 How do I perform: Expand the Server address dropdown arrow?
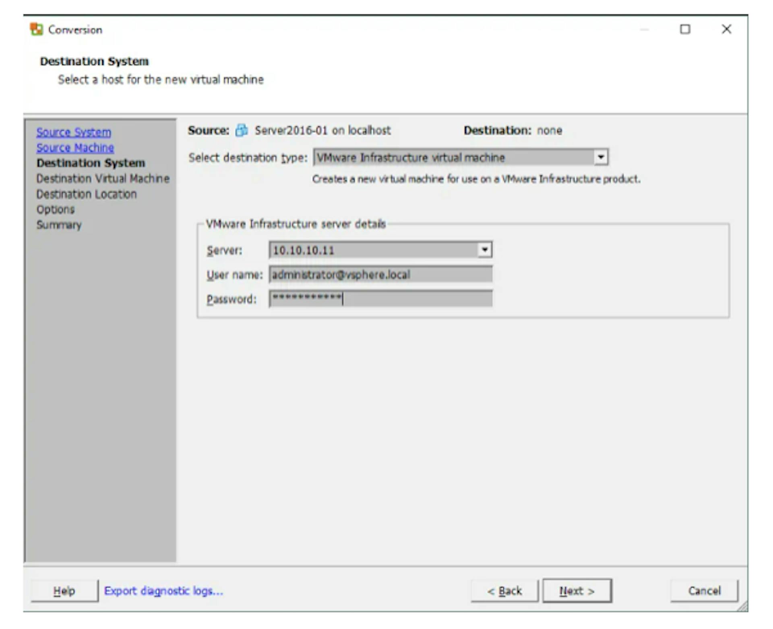(485, 250)
